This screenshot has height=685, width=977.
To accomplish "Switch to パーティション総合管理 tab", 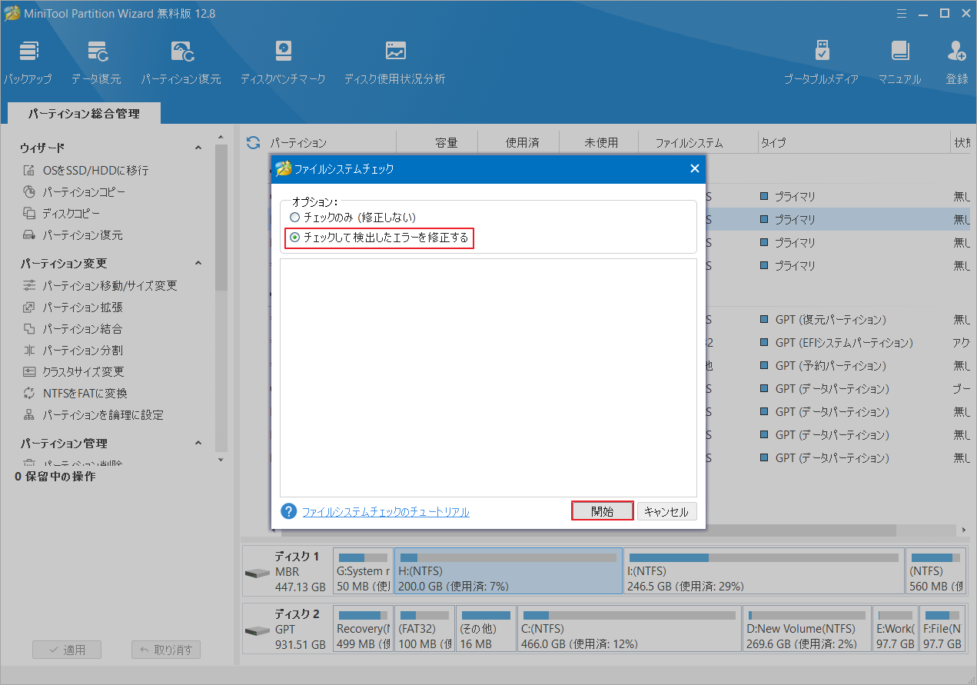I will pos(84,113).
